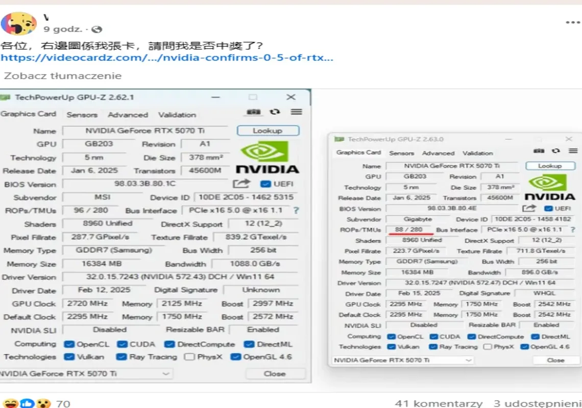582x408 pixels.
Task: Click the 70 reactions count
Action: 63,403
